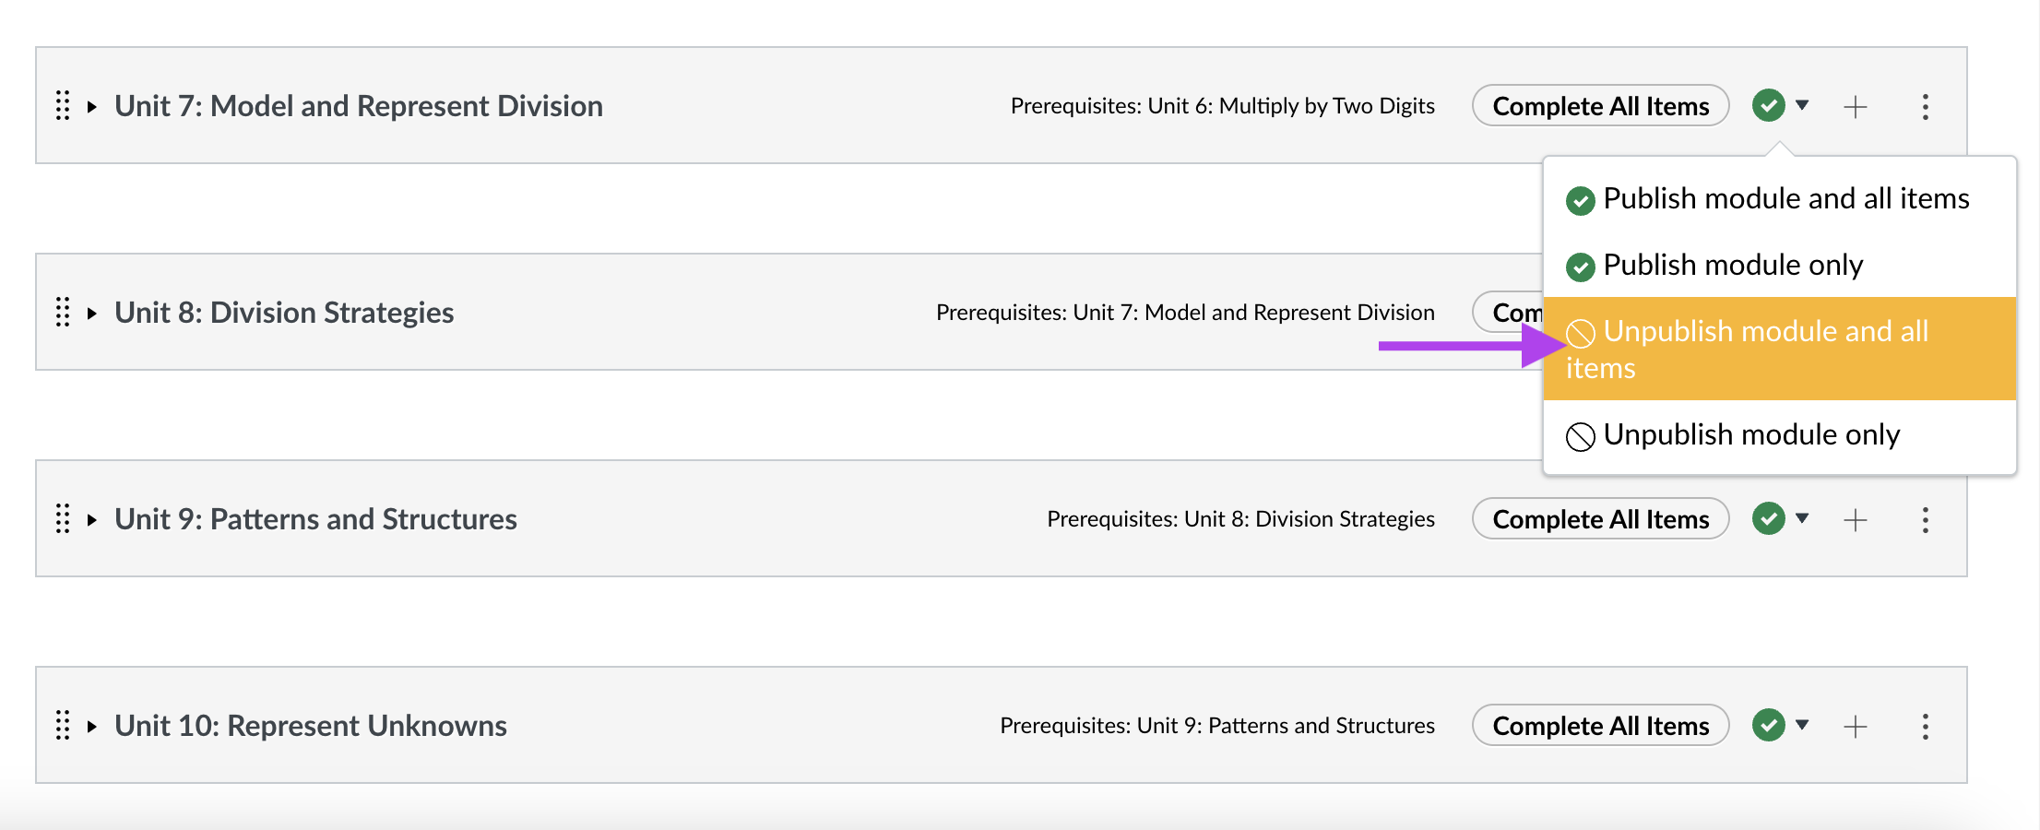The image size is (2040, 830).
Task: Click drag handle for Unit 8 module
Action: point(63,313)
